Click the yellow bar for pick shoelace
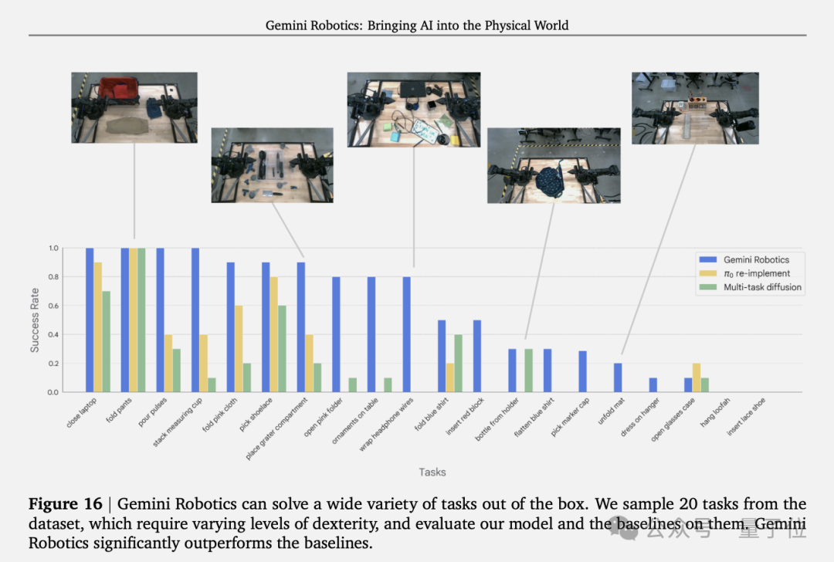The image size is (834, 562). click(x=275, y=334)
